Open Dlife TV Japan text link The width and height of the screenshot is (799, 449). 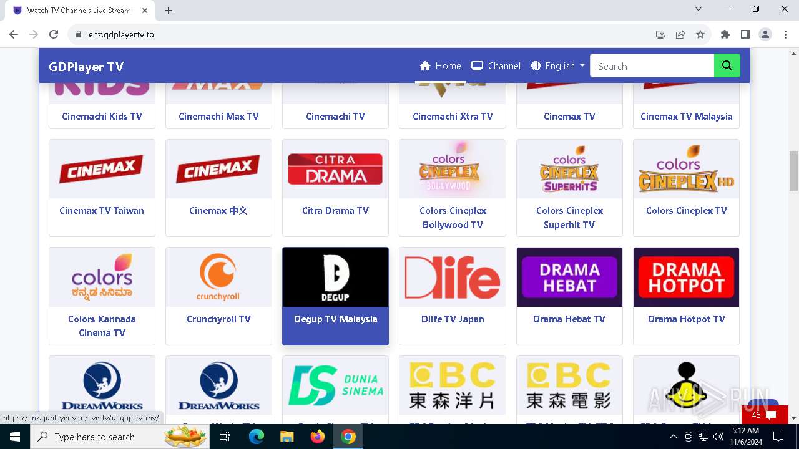coord(453,319)
